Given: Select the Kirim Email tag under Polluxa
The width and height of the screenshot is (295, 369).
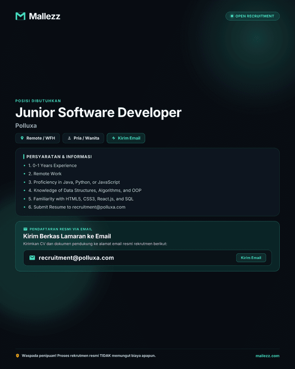Looking at the screenshot, I should coord(126,138).
